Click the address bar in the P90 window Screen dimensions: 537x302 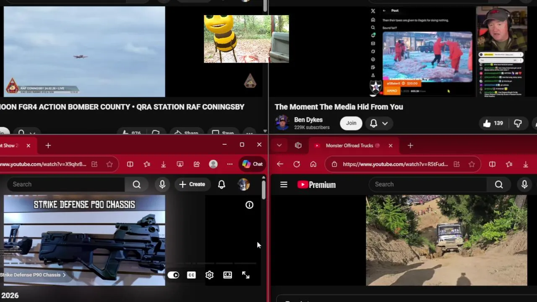click(43, 164)
